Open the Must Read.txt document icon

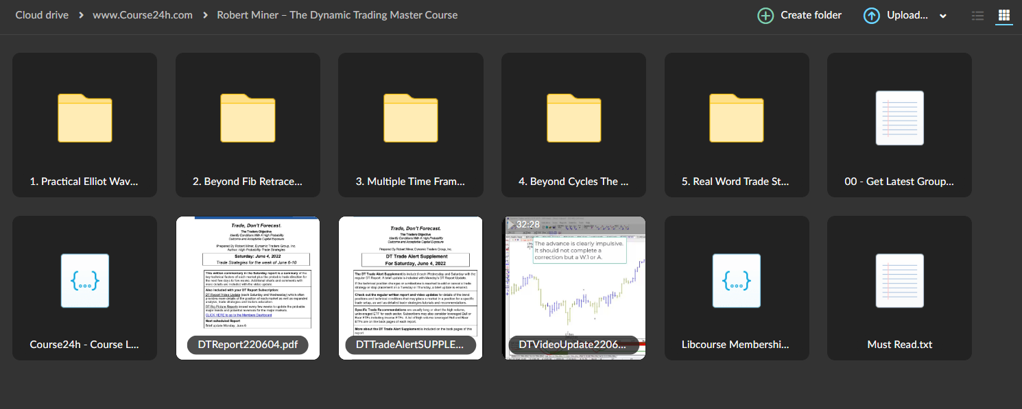coord(899,281)
